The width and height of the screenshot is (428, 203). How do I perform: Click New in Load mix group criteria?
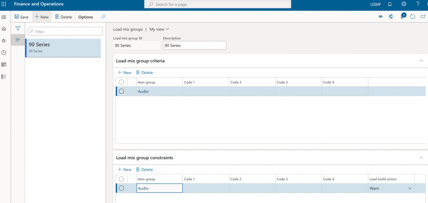(125, 73)
